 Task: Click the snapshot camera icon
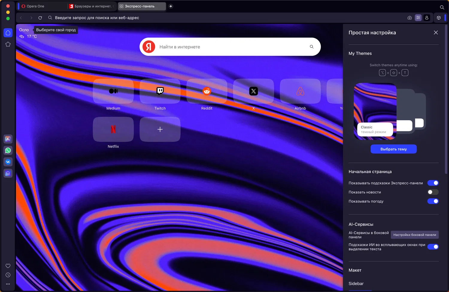click(x=409, y=18)
